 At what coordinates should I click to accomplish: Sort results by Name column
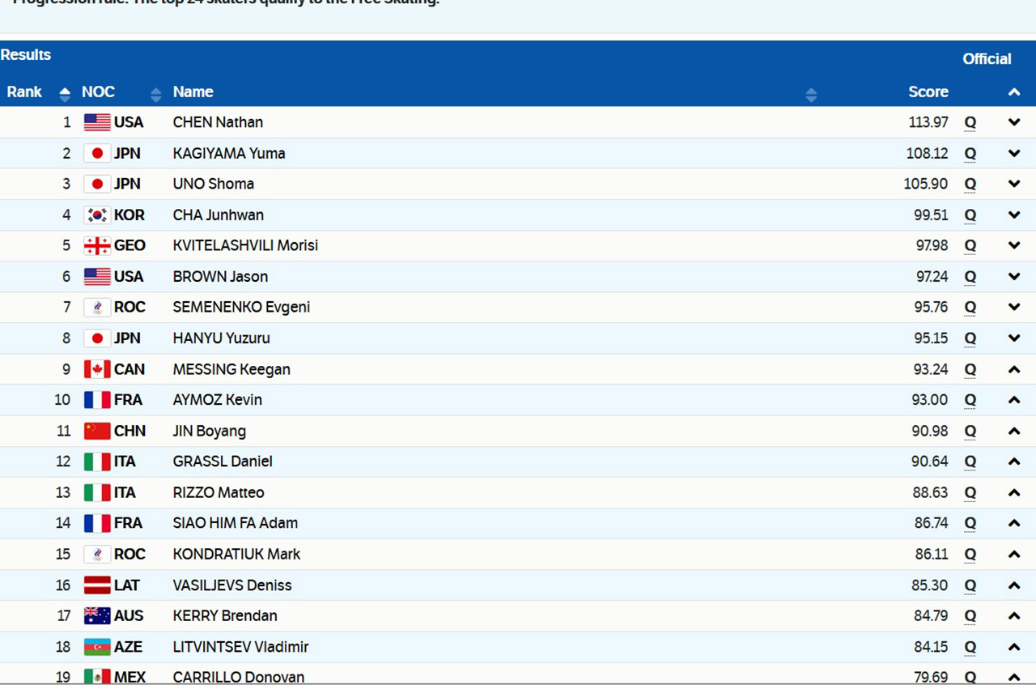pos(811,94)
